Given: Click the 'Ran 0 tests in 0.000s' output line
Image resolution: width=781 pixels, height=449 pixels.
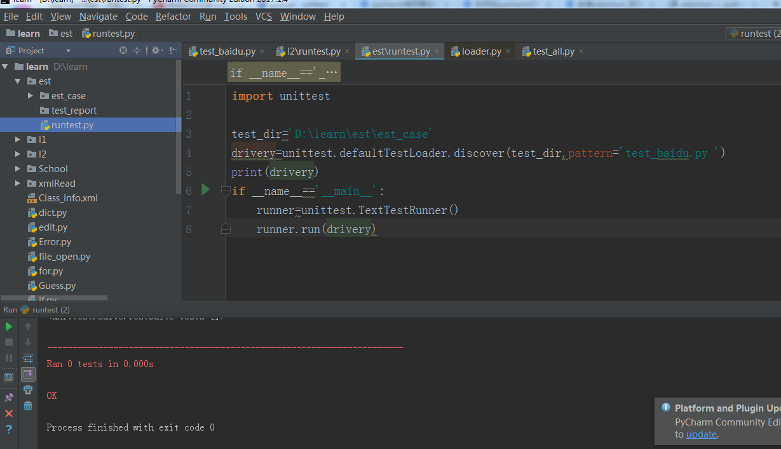Looking at the screenshot, I should tap(100, 364).
